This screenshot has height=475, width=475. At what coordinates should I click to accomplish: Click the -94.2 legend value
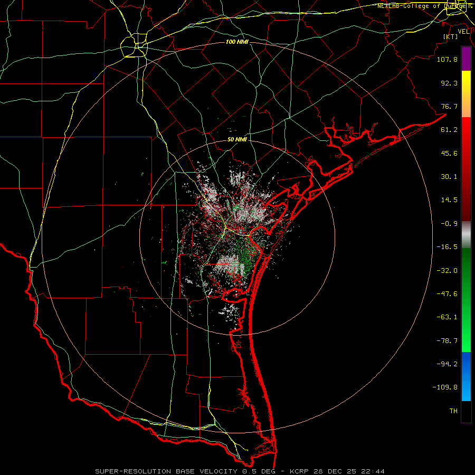pos(447,364)
